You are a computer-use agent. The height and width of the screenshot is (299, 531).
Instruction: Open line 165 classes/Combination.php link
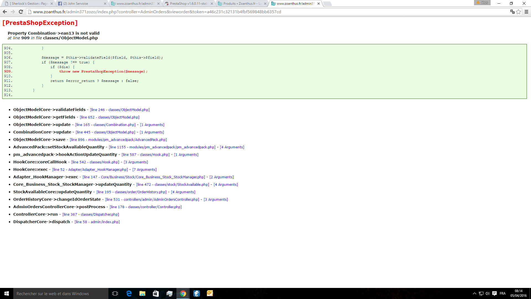(x=105, y=125)
